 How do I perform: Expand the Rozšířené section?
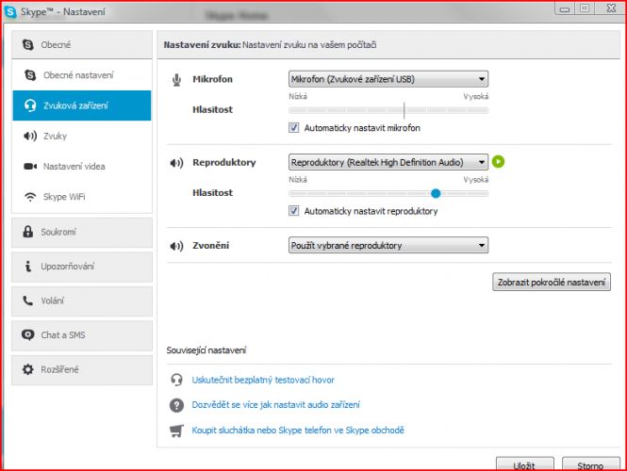82,369
